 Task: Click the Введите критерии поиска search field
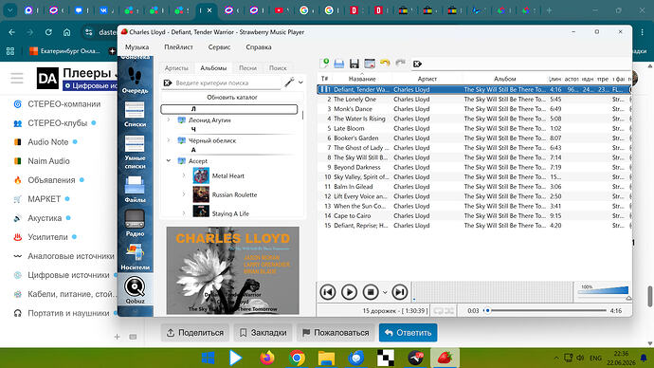[228, 83]
